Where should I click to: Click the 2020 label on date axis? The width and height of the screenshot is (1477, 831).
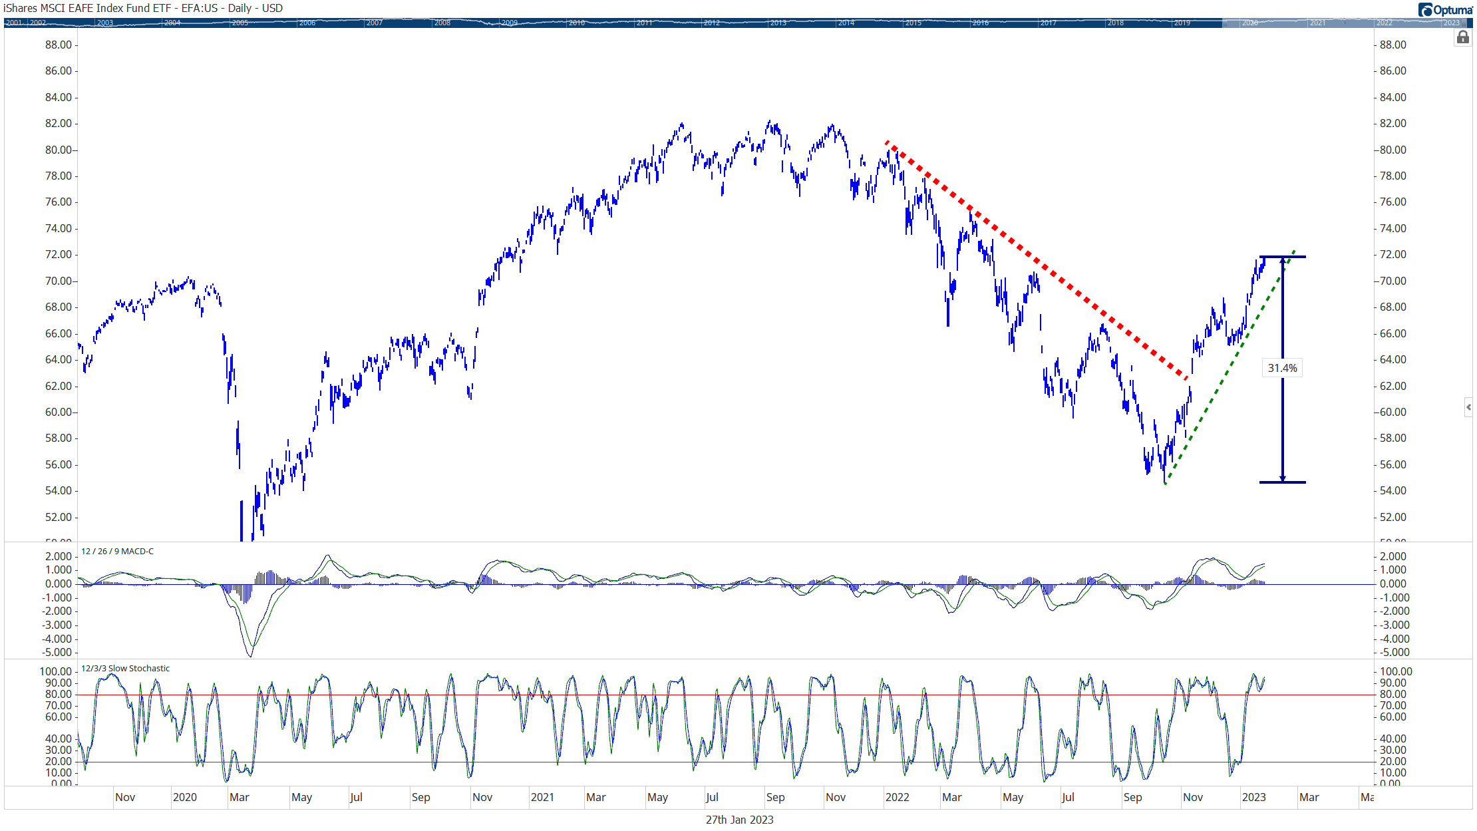pyautogui.click(x=184, y=797)
